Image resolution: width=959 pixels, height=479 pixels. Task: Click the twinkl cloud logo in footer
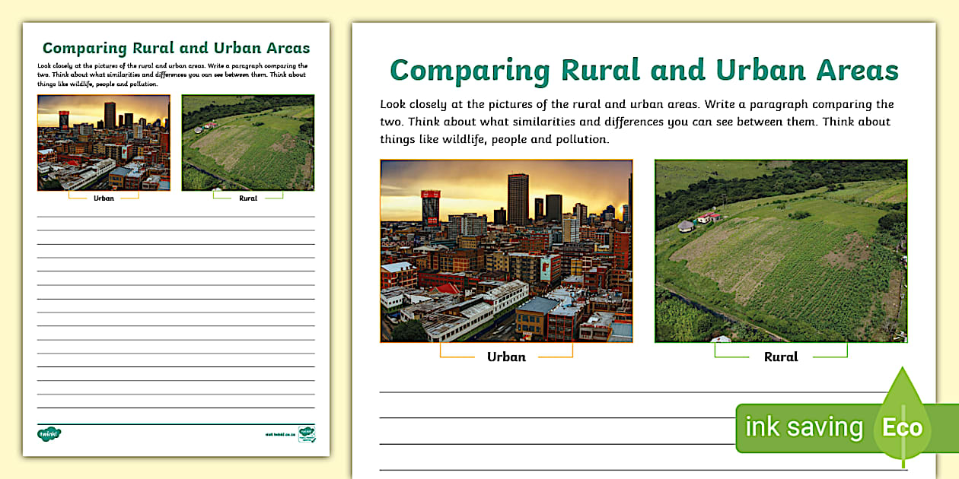pyautogui.click(x=49, y=434)
